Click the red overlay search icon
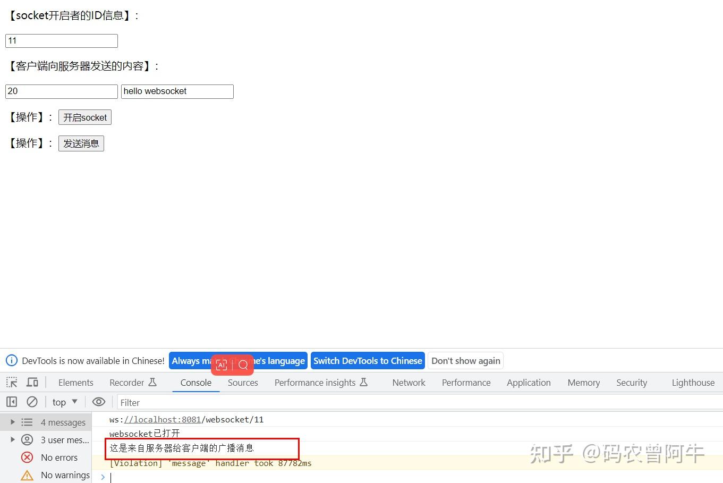The image size is (723, 483). pos(243,365)
